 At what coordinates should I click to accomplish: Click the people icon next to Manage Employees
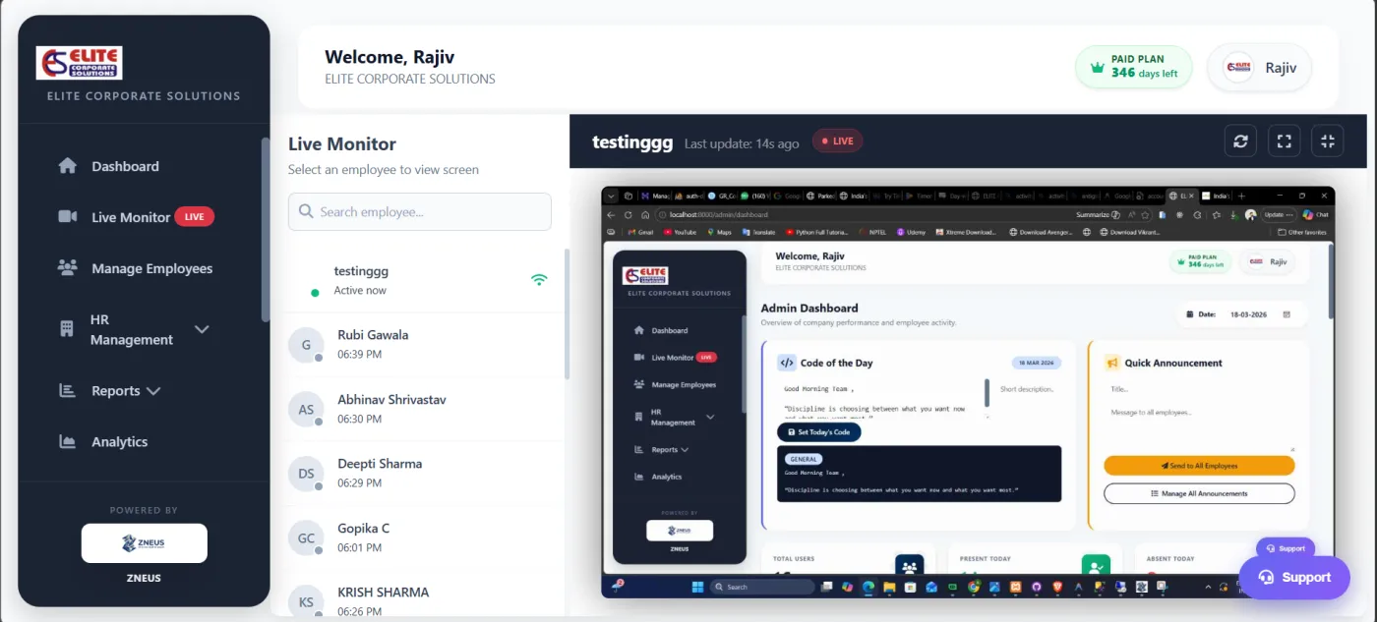68,268
